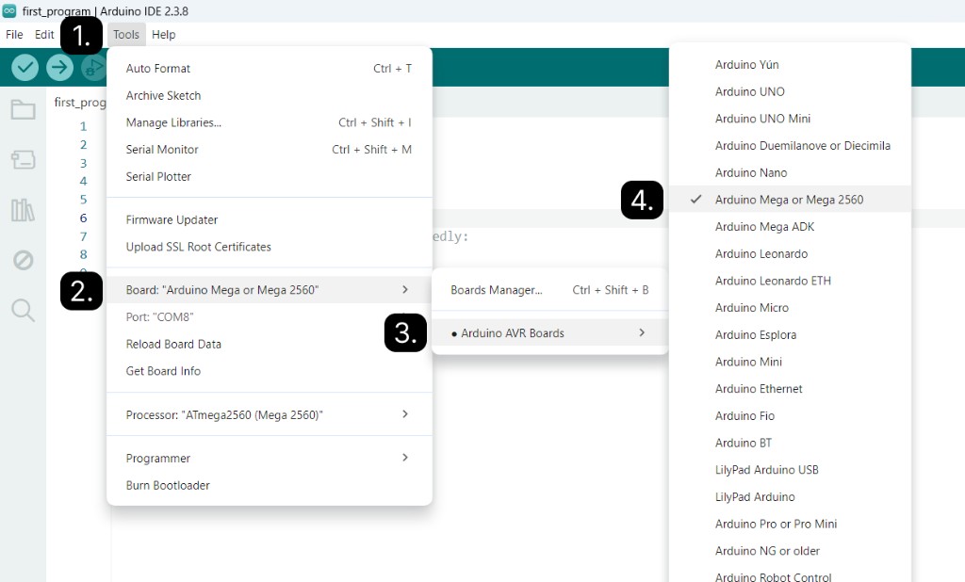Expand Arduino AVR Boards submenu
This screenshot has width=965, height=582.
pyautogui.click(x=549, y=332)
